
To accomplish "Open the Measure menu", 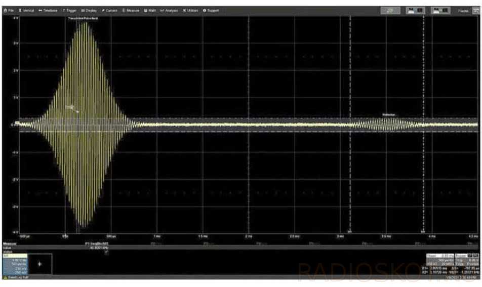I will (x=131, y=10).
